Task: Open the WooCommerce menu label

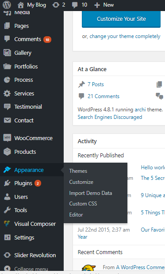Action: 34,138
